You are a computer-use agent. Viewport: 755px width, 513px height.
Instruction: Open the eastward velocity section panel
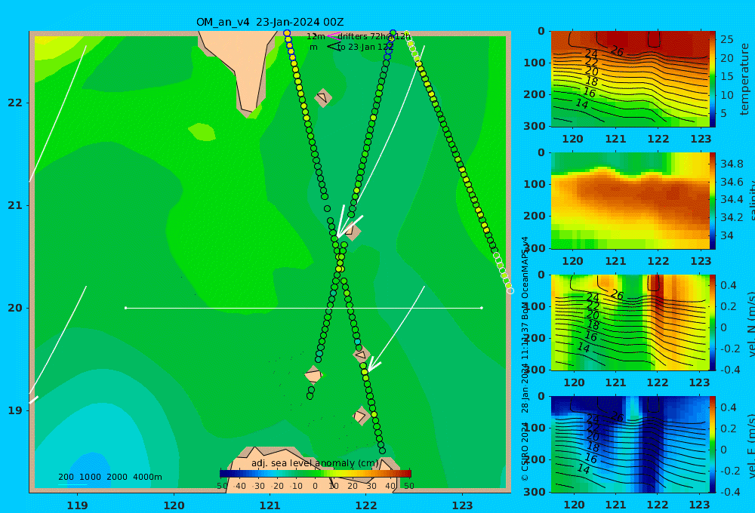(630, 444)
